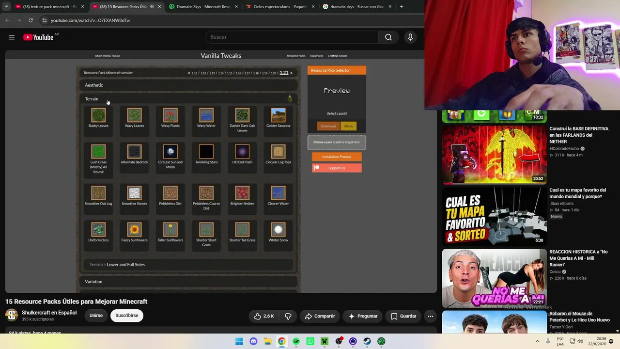The width and height of the screenshot is (620, 349).
Task: Switch to the Dramatic Skys Minecraft tab
Action: tap(203, 7)
